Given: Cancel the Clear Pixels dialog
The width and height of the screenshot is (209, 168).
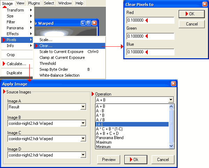Looking at the screenshot, I should click(192, 24).
